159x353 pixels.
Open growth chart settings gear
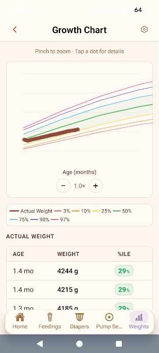tap(144, 30)
